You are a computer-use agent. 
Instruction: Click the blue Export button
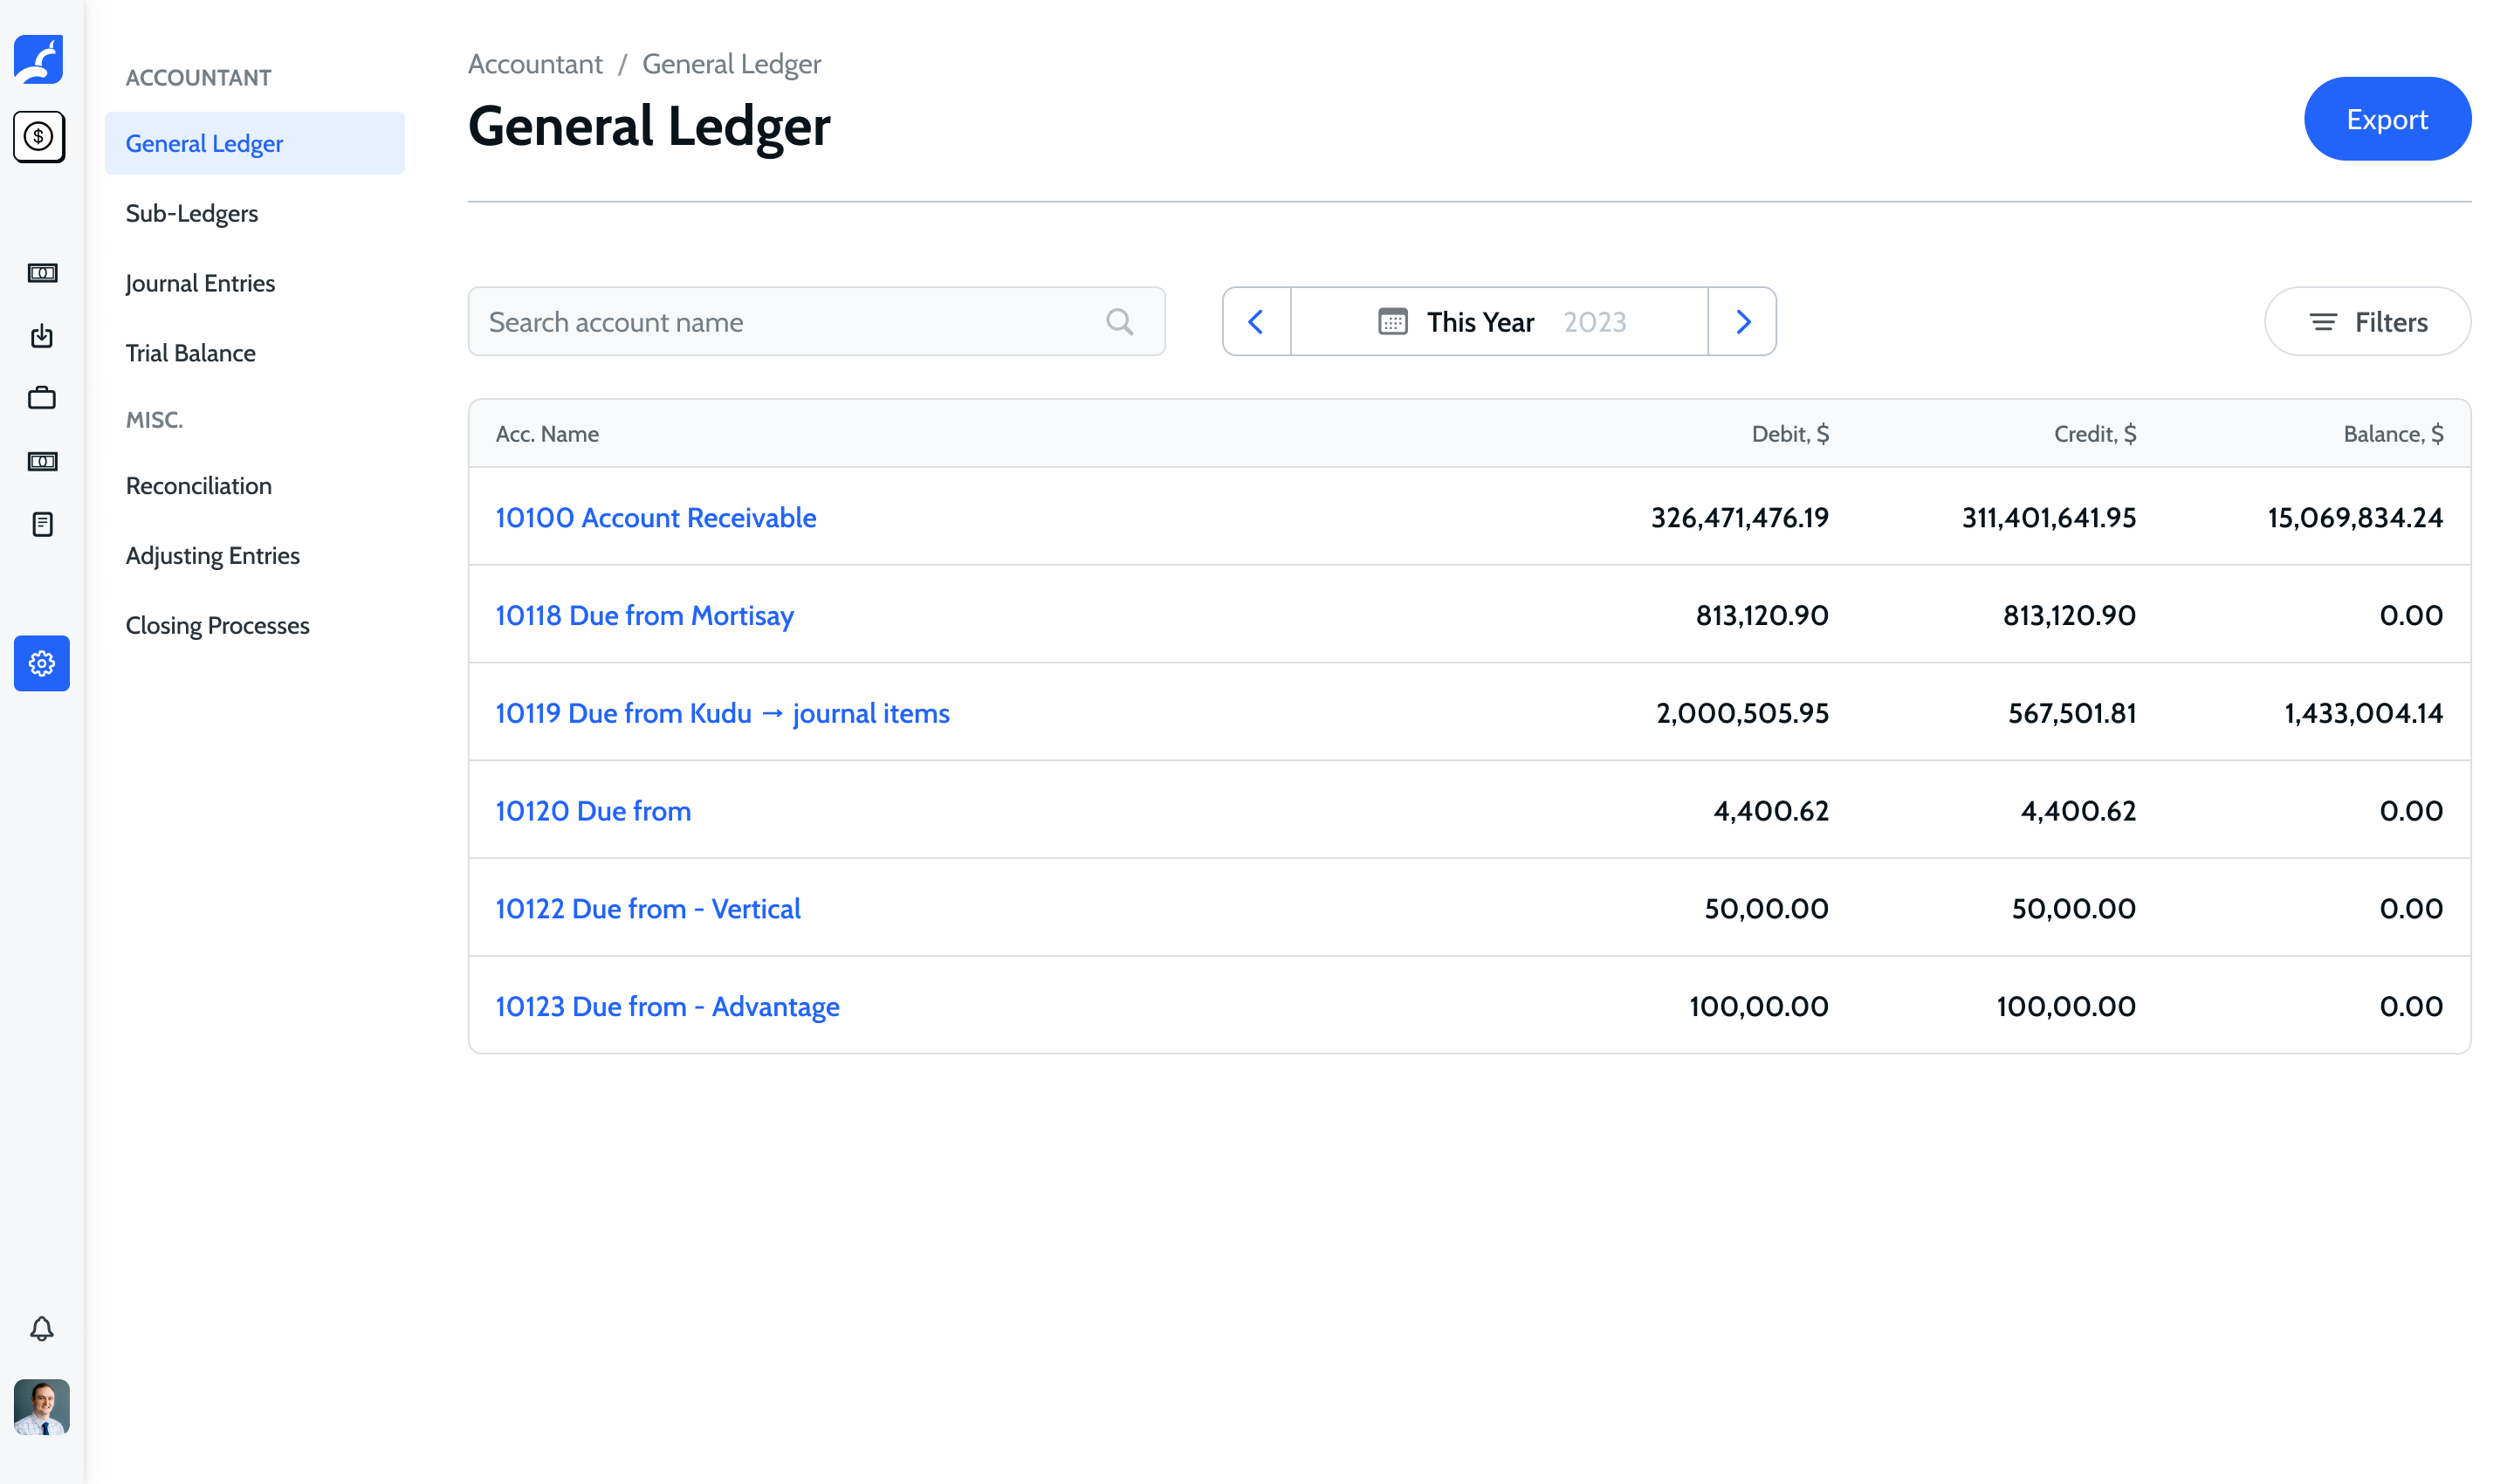tap(2386, 119)
